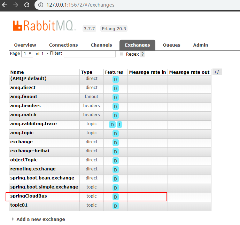Click the +/- column selector
This screenshot has height=225, width=240.
pos(217,72)
